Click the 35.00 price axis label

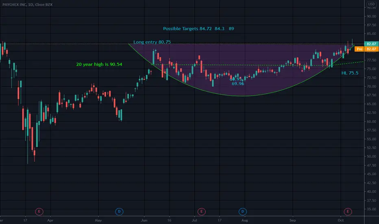[x=371, y=209]
